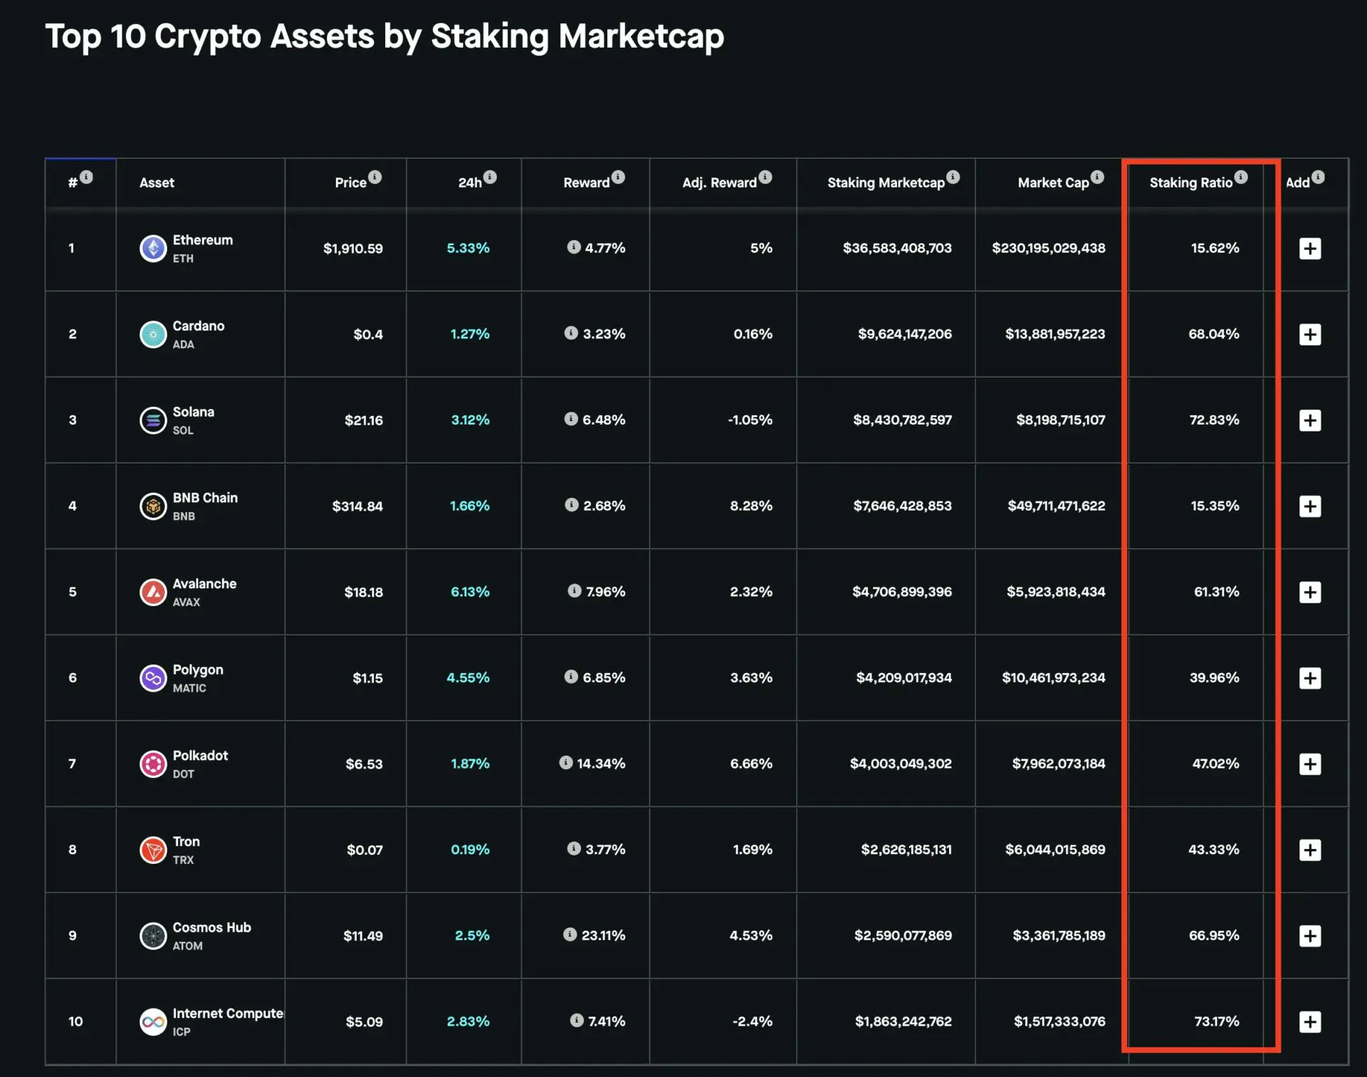The height and width of the screenshot is (1077, 1367).
Task: Select Cardano staking ratio 68.04%
Action: [x=1213, y=335]
